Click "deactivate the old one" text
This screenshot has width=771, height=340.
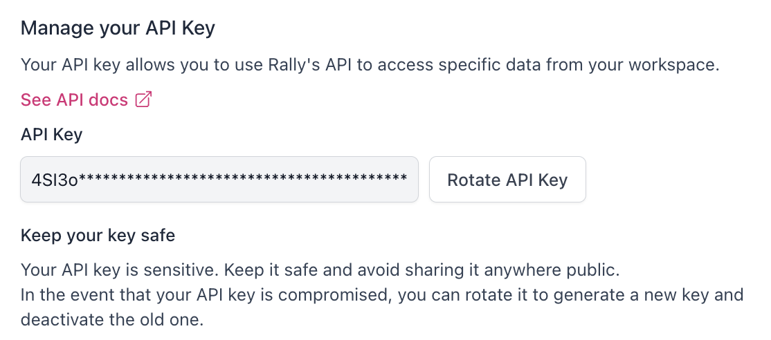(112, 321)
